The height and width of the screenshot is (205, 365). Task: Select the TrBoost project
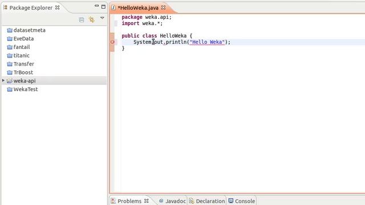23,72
